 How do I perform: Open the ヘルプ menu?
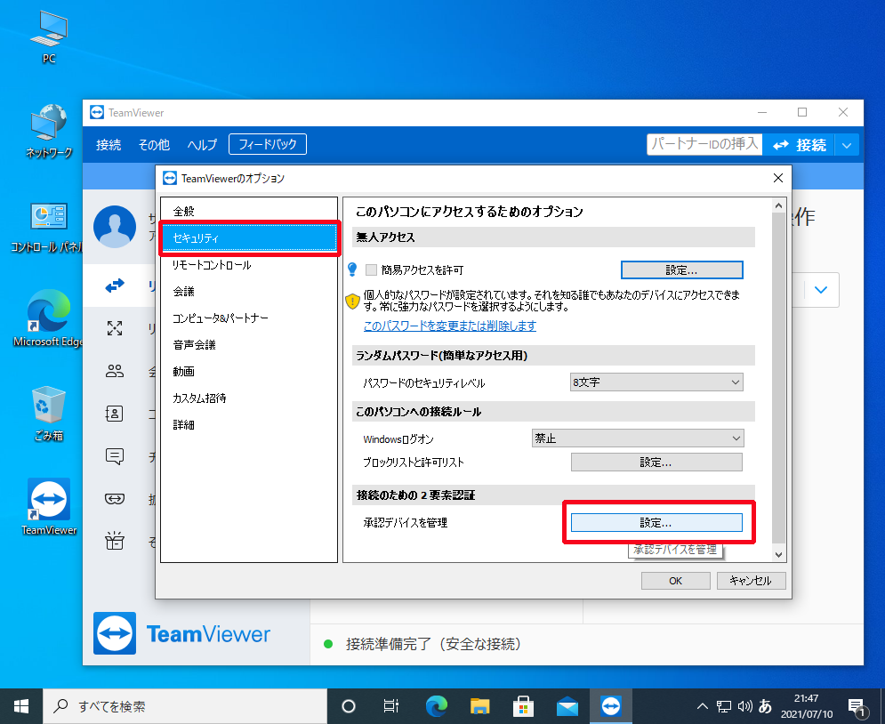click(x=202, y=145)
